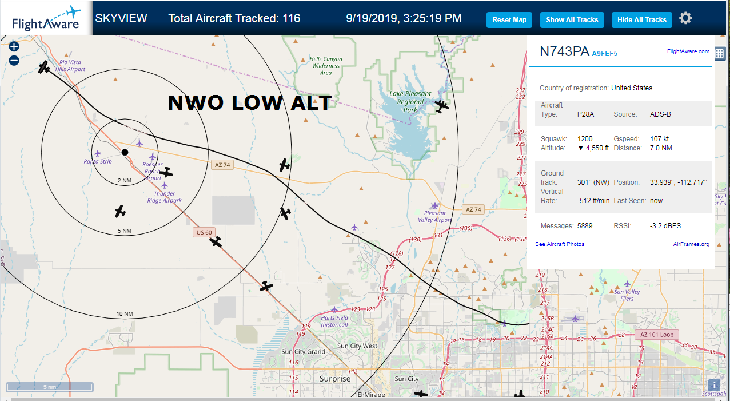Screen dimensions: 730x401
Task: Select aircraft on US 60 near 10 NM ring
Action: pos(266,286)
